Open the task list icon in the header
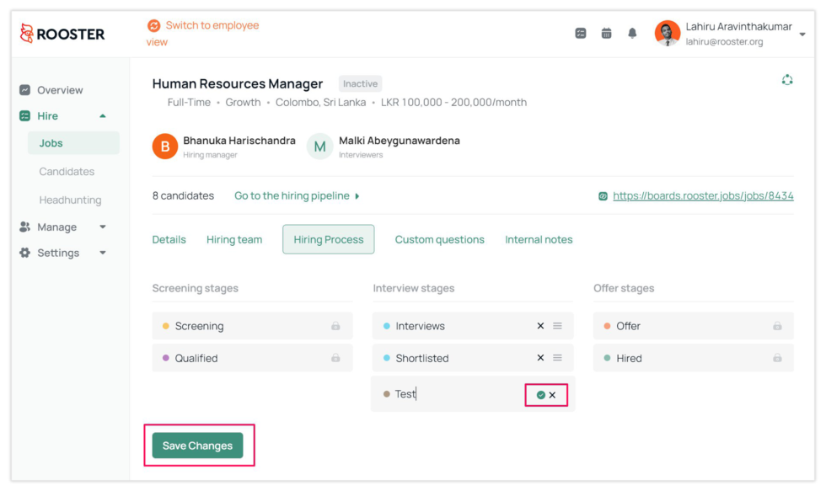This screenshot has width=826, height=491. click(581, 32)
